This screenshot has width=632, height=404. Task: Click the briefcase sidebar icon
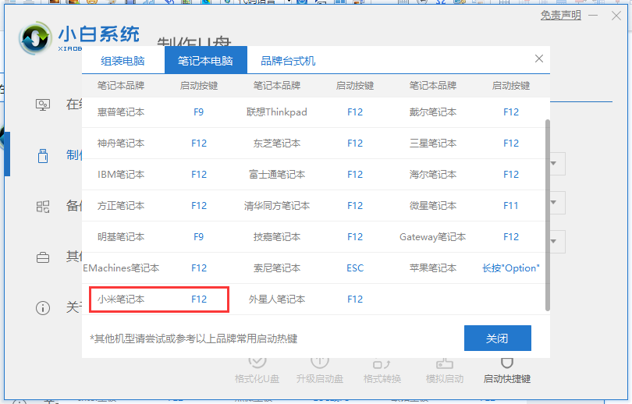pyautogui.click(x=44, y=257)
